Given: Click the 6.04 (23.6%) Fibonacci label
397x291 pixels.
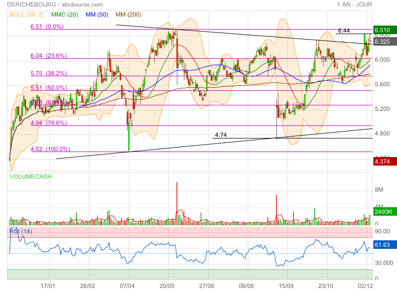Looking at the screenshot, I should point(49,56).
